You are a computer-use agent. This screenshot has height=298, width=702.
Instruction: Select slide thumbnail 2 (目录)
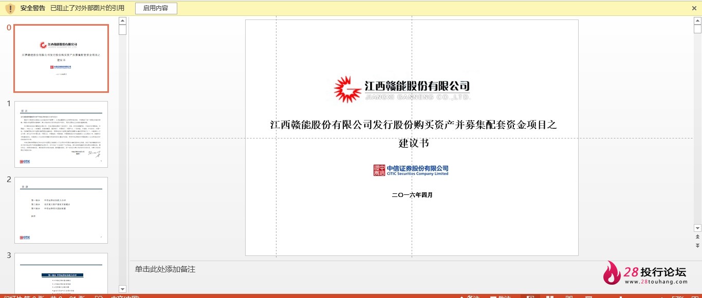pos(61,210)
